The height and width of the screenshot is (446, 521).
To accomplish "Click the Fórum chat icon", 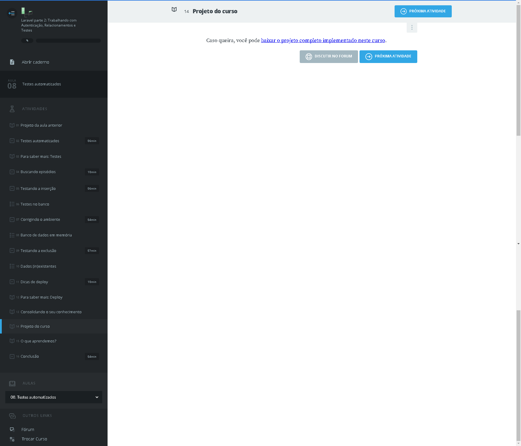I will 12,430.
